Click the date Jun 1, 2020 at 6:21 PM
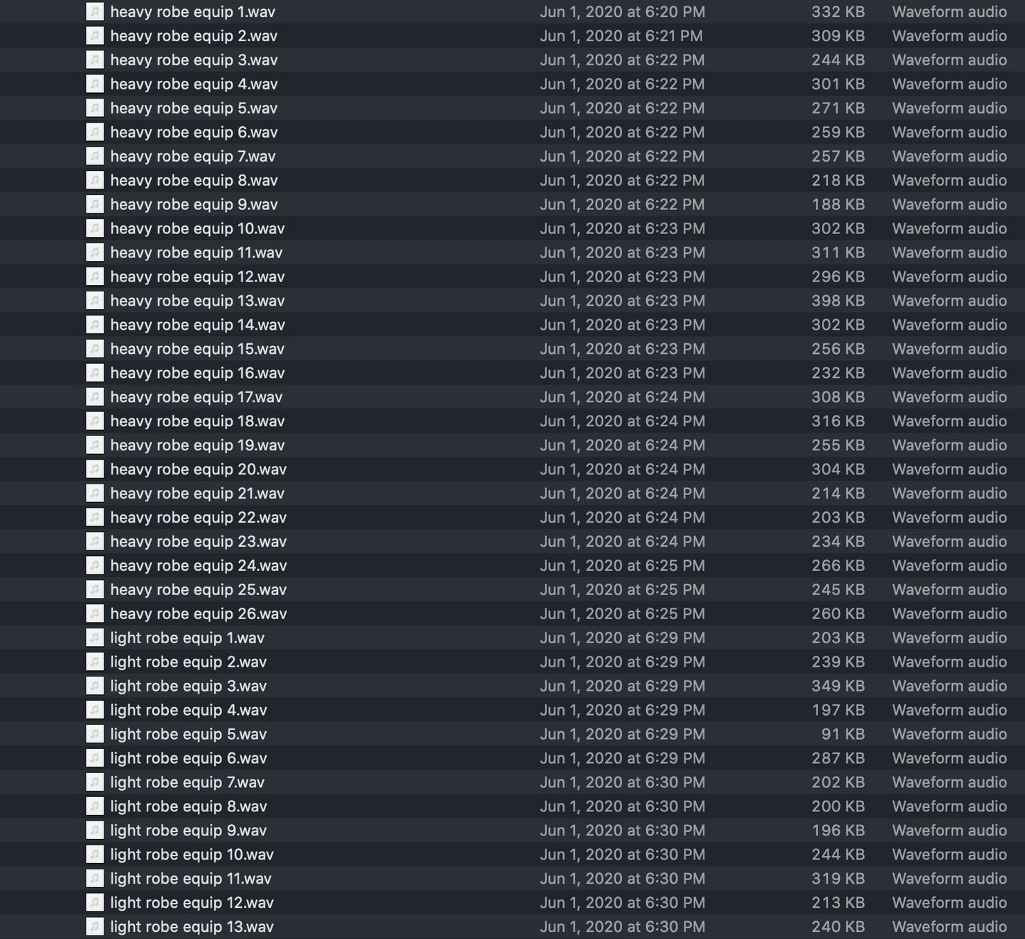Screen dimensions: 1025x939 (621, 36)
